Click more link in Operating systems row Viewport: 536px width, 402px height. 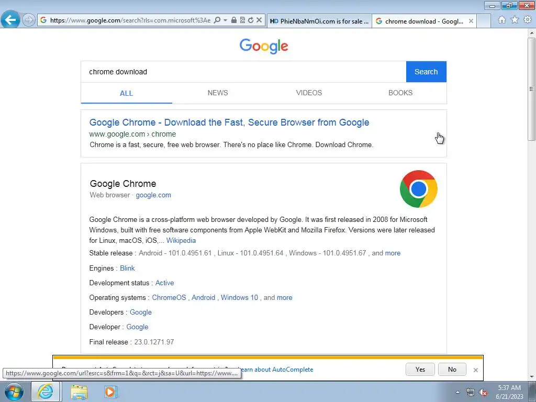(x=284, y=298)
